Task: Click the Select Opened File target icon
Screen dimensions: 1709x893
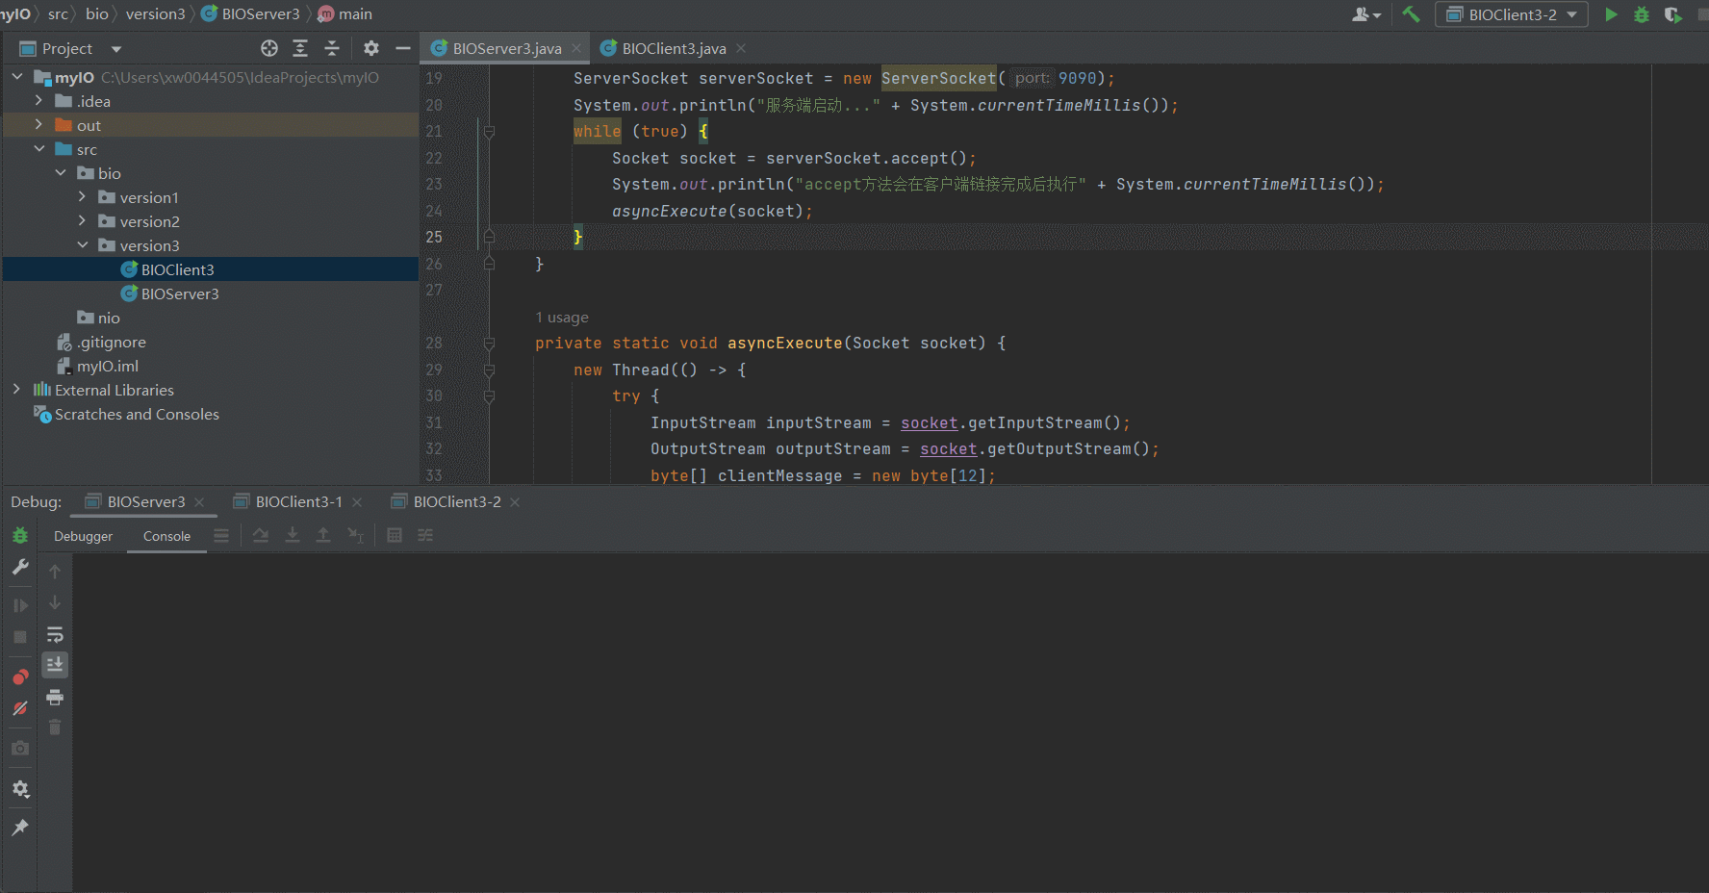Action: (x=269, y=48)
